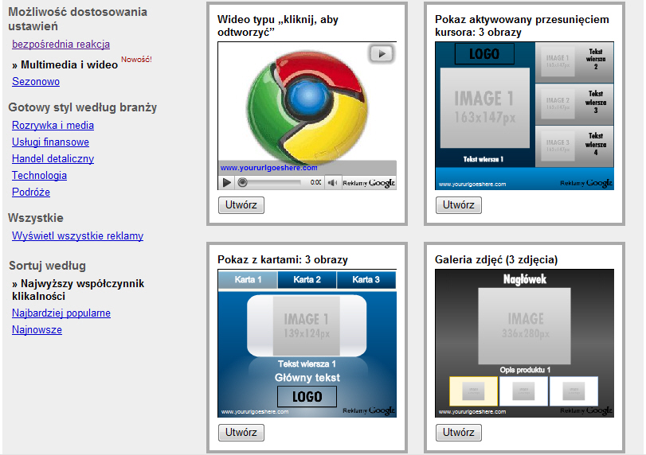Click the www.yoururlgoeshere.com link in the video ad

pos(268,168)
